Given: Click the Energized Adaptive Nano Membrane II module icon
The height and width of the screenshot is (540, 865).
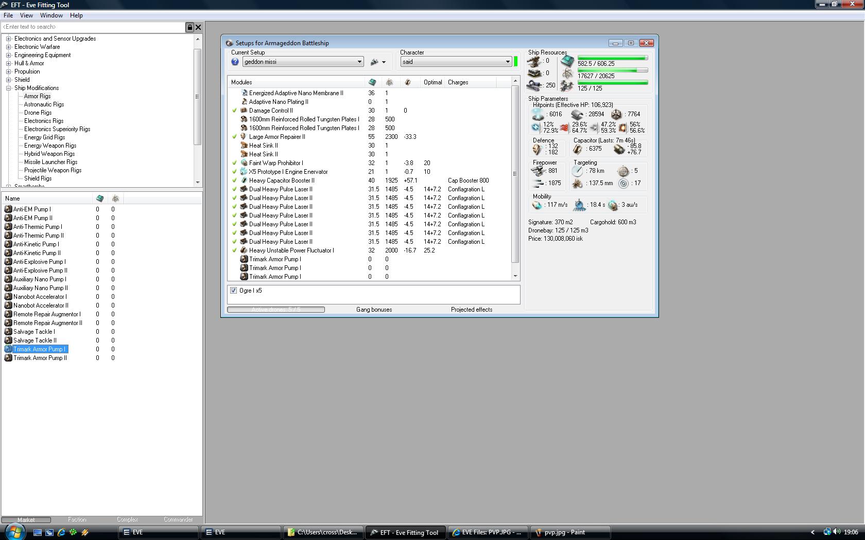Looking at the screenshot, I should [244, 93].
